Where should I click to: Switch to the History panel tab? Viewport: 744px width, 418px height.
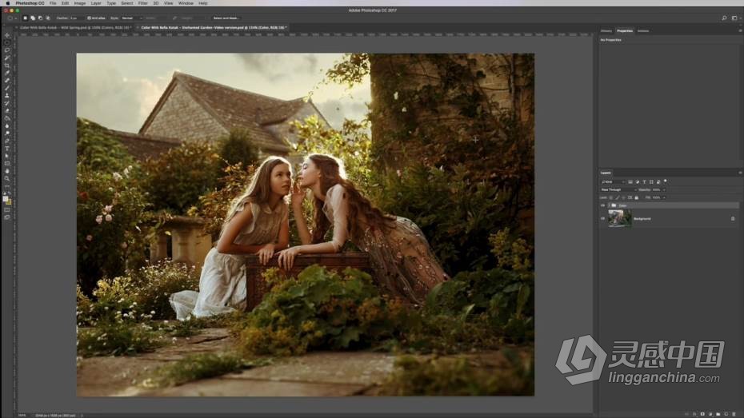pyautogui.click(x=606, y=31)
